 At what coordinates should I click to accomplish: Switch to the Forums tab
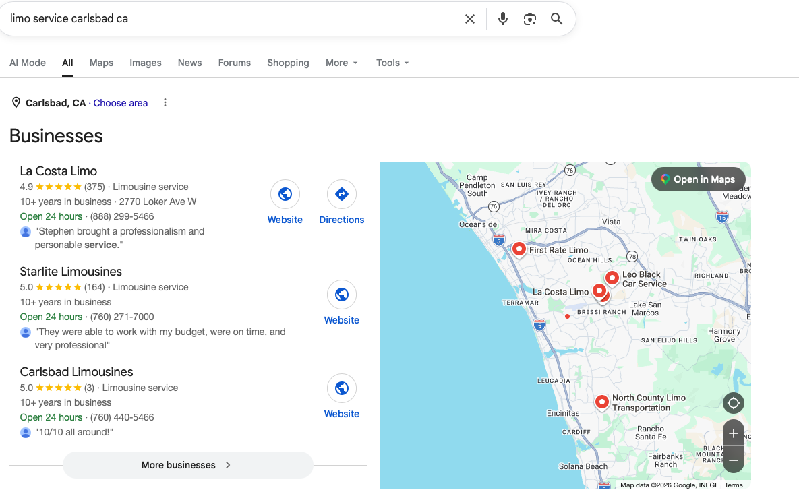[235, 63]
